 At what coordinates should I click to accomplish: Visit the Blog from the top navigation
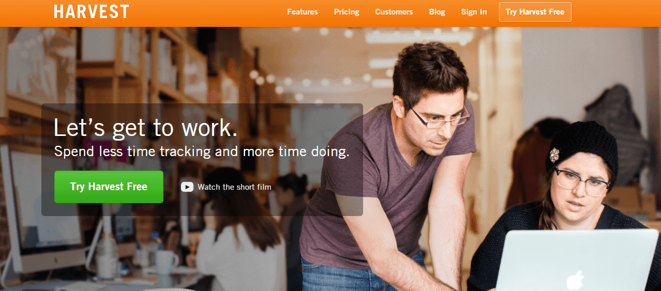pos(437,12)
